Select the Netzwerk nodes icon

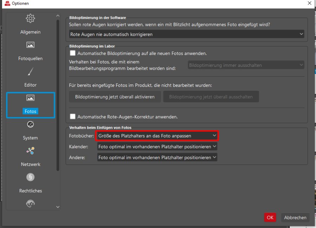[x=31, y=151]
